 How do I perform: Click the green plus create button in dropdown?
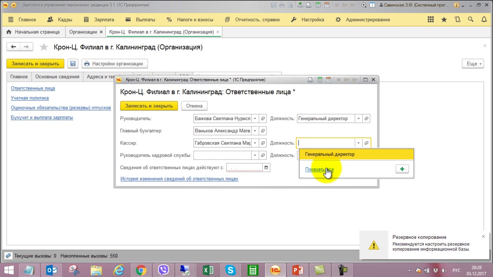coord(402,169)
